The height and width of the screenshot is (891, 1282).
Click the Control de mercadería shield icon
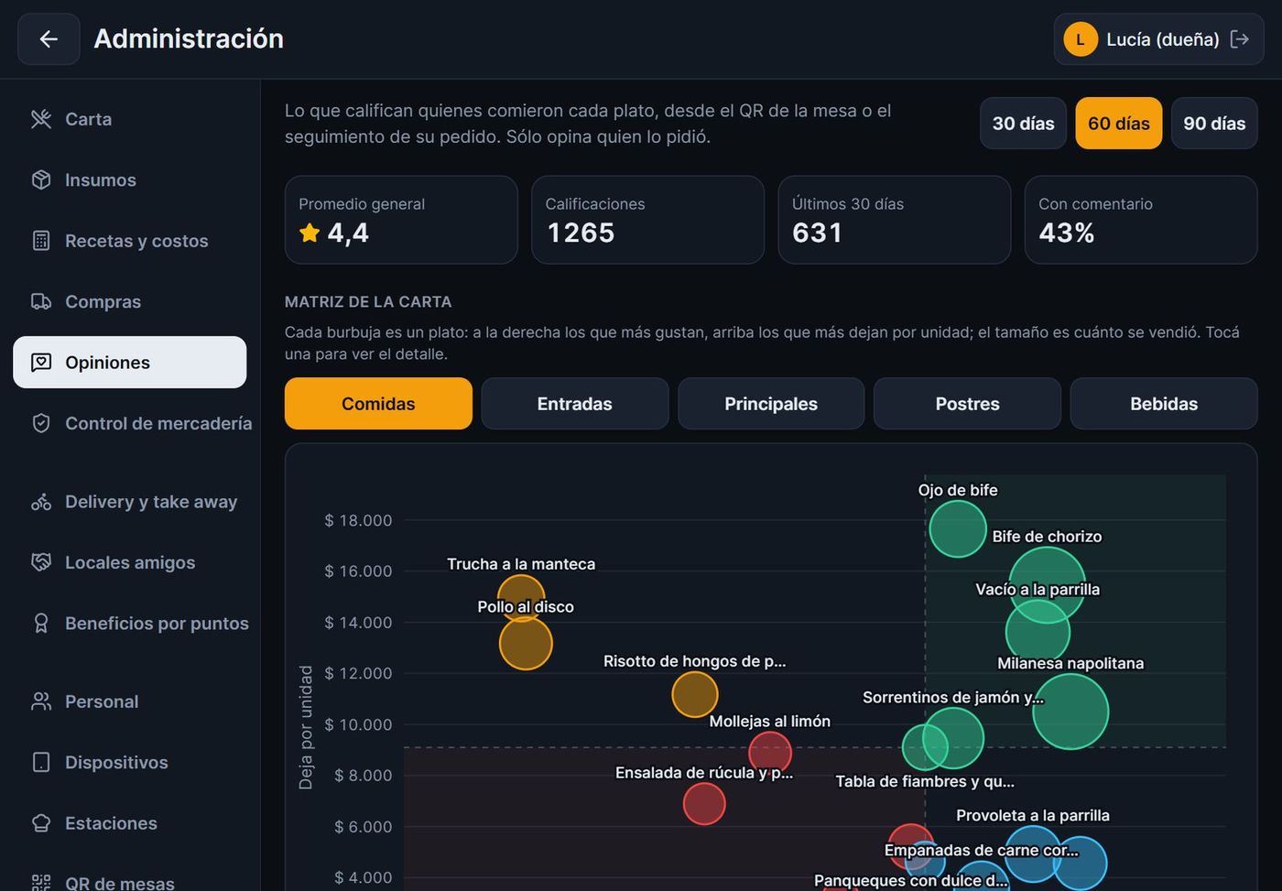point(41,423)
